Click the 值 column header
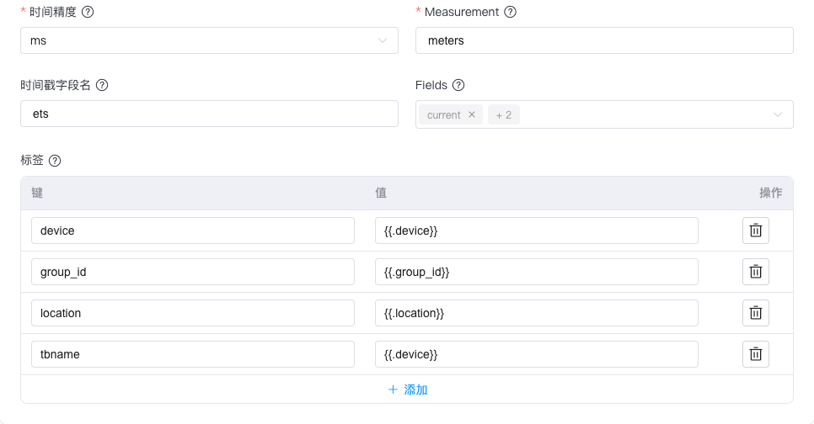Viewport: 814px width, 424px height. tap(381, 193)
